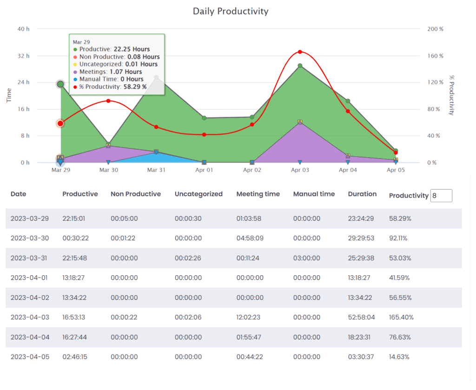Screen dimensions: 476x390
Task: Select the 2023-04-02 date cell
Action: point(30,298)
